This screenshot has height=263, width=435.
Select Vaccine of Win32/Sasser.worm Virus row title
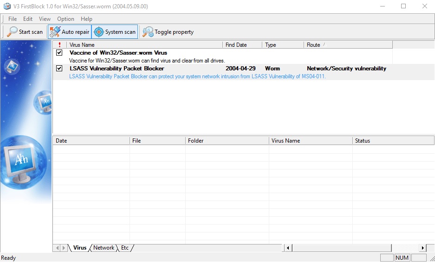pos(118,52)
